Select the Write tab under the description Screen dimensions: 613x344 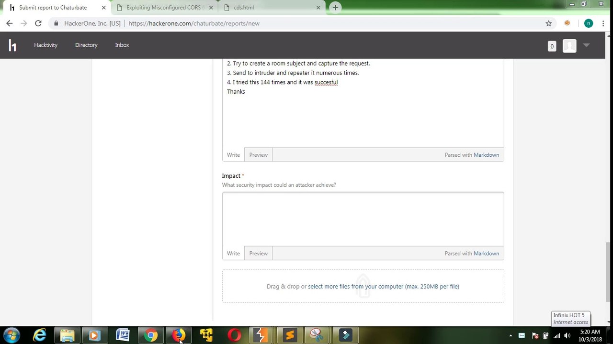point(233,155)
